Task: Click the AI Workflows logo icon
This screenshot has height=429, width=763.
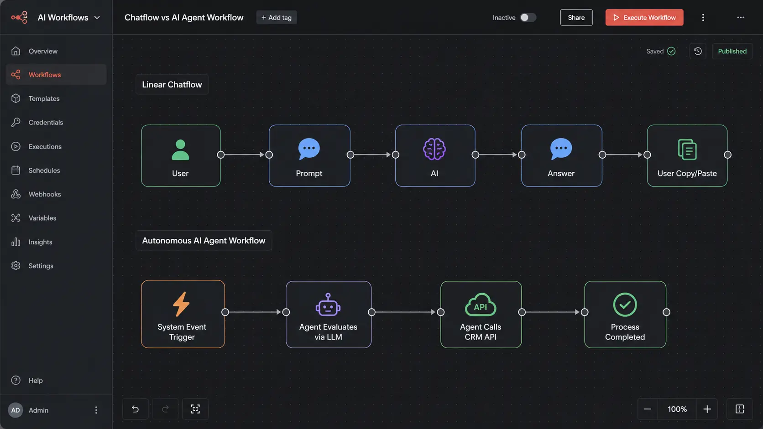Action: [x=19, y=17]
